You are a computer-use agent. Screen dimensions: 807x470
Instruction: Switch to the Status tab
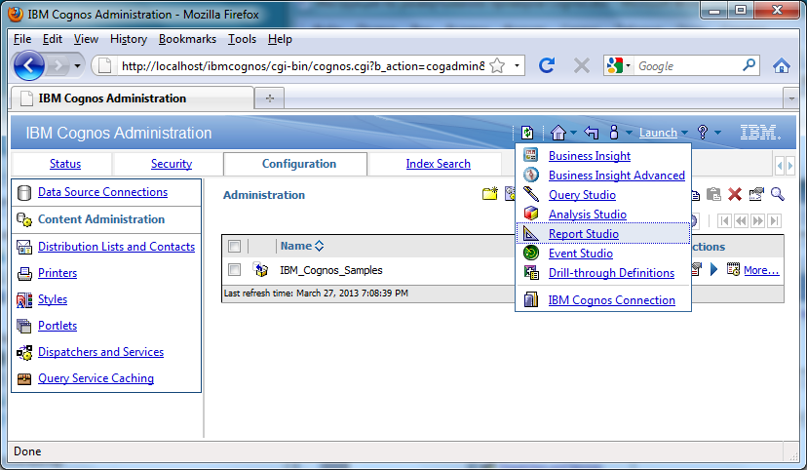pyautogui.click(x=65, y=164)
